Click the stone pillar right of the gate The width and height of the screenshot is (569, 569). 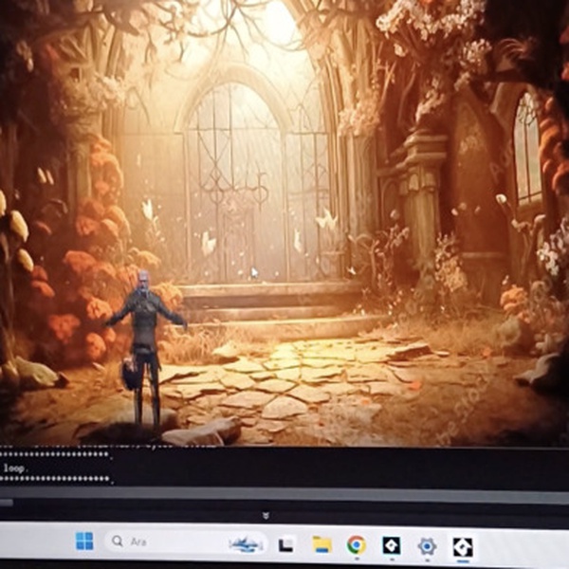pos(421,199)
